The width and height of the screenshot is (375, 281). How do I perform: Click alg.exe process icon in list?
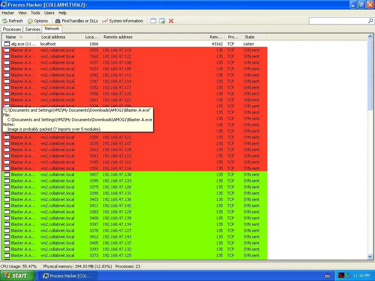(7, 44)
